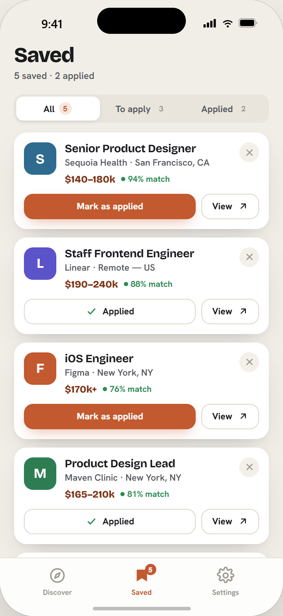Image resolution: width=283 pixels, height=616 pixels.
Task: Remove Senior Product Designer with X icon
Action: [x=249, y=152]
